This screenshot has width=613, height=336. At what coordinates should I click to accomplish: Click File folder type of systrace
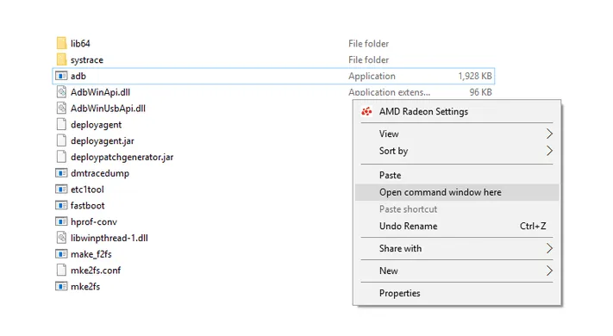click(x=369, y=59)
